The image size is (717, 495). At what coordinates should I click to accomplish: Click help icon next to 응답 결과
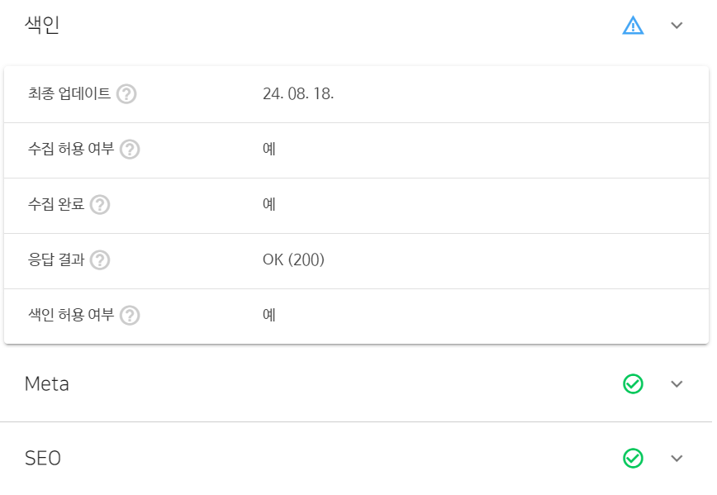tap(100, 260)
